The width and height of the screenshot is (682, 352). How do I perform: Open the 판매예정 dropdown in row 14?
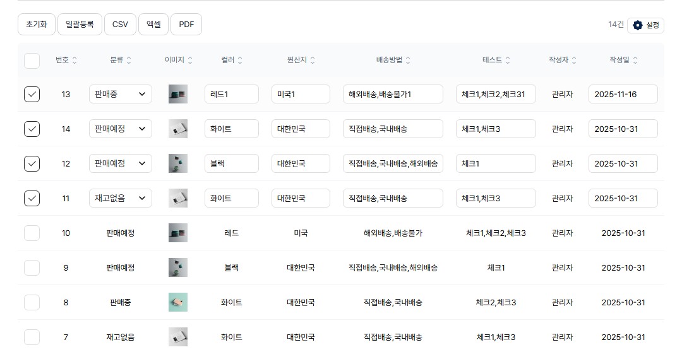click(120, 129)
